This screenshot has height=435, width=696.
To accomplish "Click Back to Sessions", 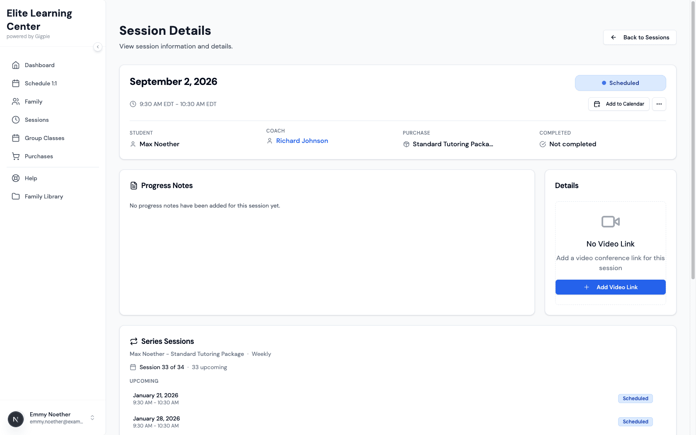I will pyautogui.click(x=639, y=37).
